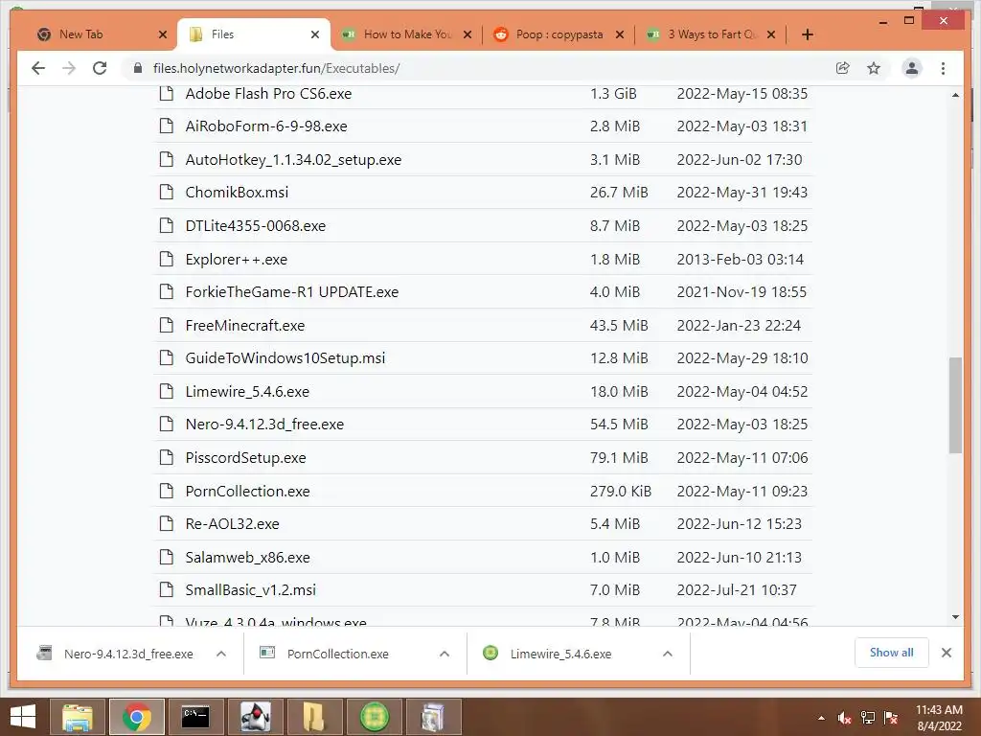The height and width of the screenshot is (736, 981).
Task: Switch to How to Make You tab
Action: (x=406, y=34)
